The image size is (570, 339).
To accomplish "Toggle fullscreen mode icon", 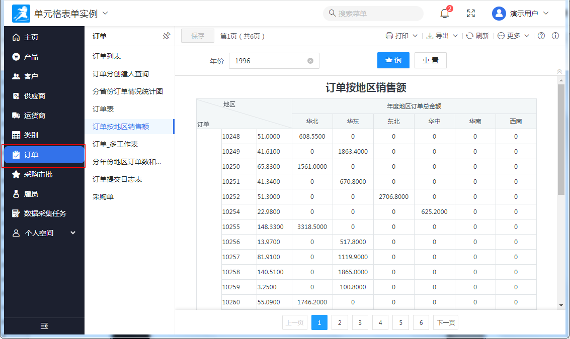I will 471,14.
